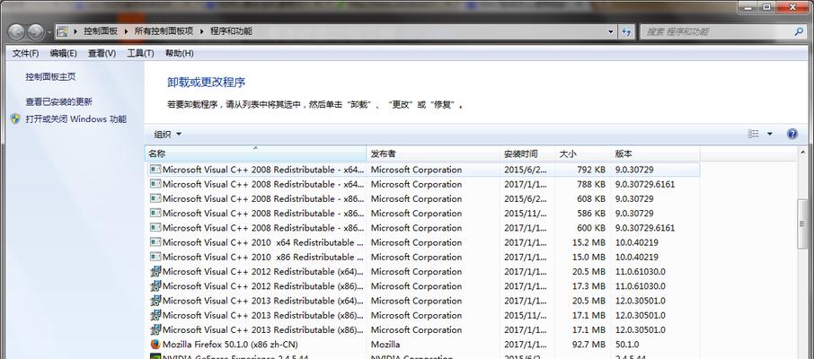
Task: Click icon of 608 KB Visual C++ 2008 row
Action: (x=155, y=198)
